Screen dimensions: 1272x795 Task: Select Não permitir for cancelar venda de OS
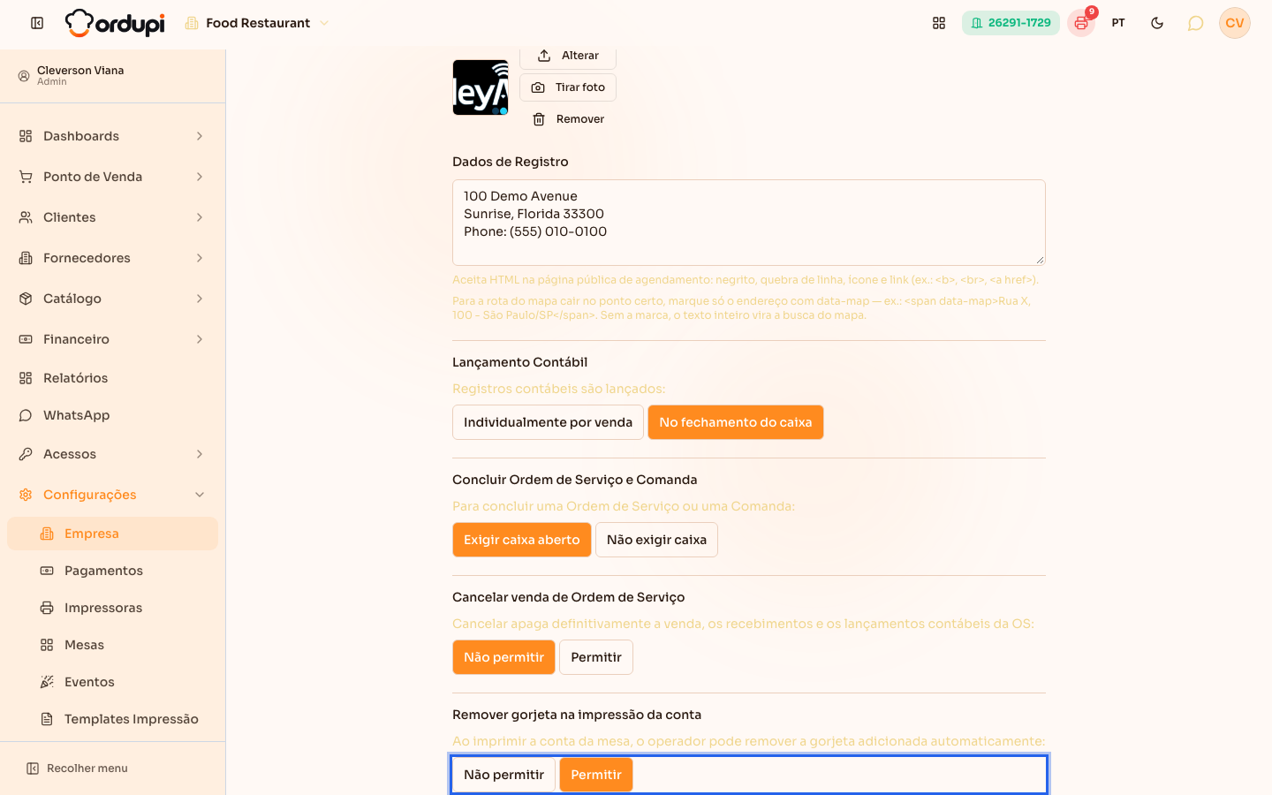pyautogui.click(x=503, y=657)
